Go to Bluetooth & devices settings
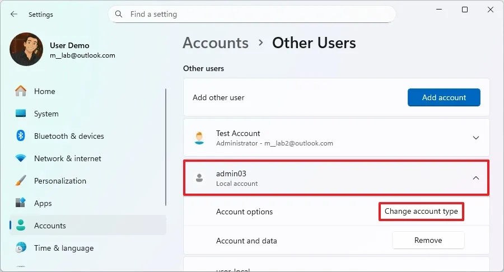This screenshot has height=272, width=504. pos(69,136)
